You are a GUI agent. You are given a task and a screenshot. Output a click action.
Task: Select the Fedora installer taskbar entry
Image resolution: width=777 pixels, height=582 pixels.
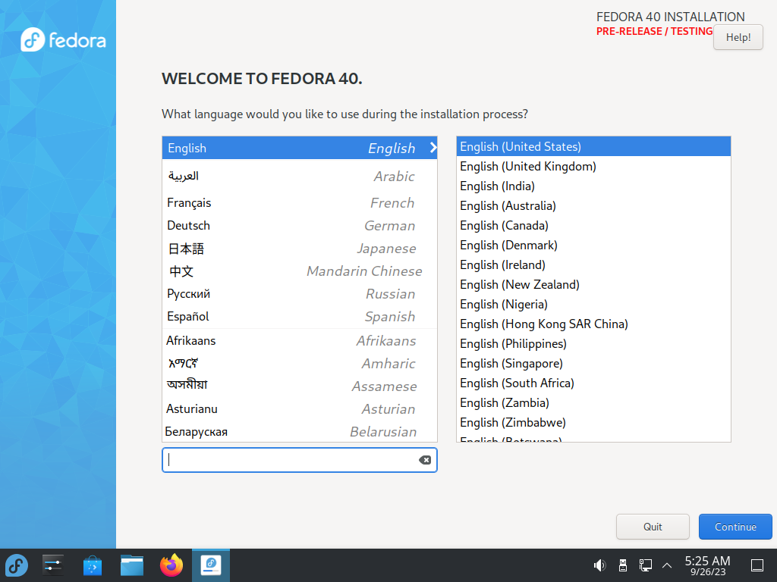pos(211,565)
